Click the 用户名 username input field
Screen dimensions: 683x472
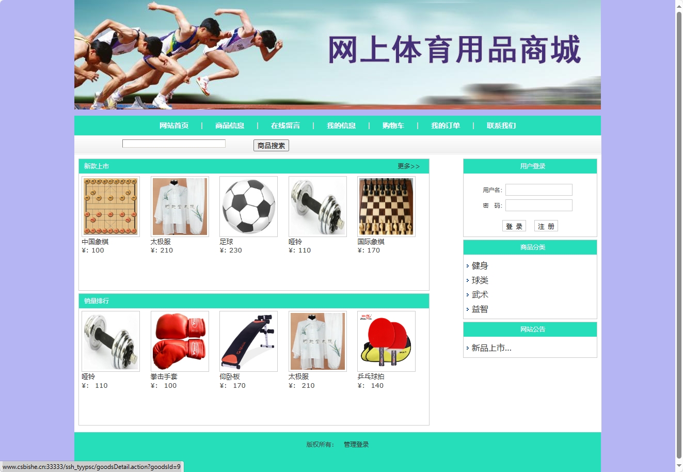538,190
